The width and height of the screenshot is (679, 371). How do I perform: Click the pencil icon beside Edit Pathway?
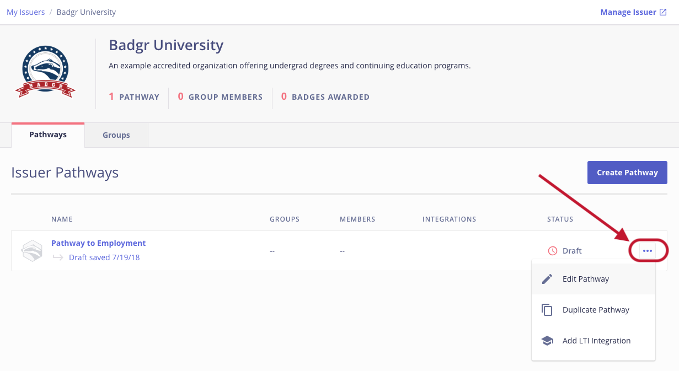(x=547, y=279)
